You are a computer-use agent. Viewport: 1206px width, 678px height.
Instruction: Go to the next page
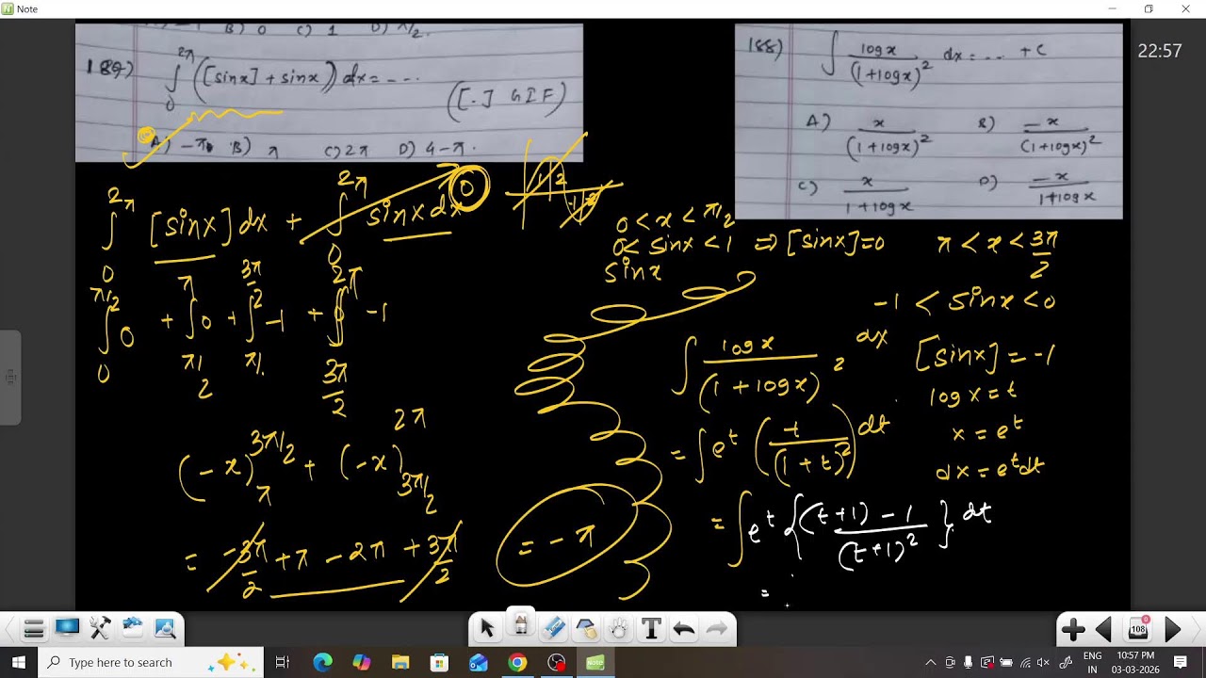pos(1173,629)
